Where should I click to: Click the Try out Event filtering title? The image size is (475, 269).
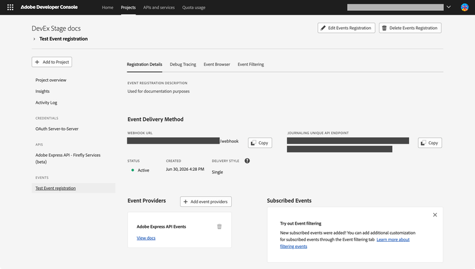301,223
